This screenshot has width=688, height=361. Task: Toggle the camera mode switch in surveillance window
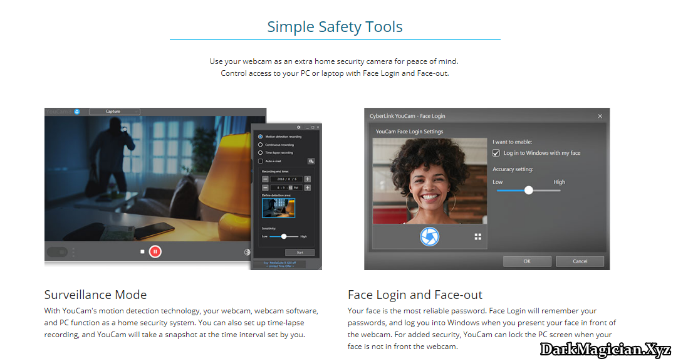click(57, 252)
